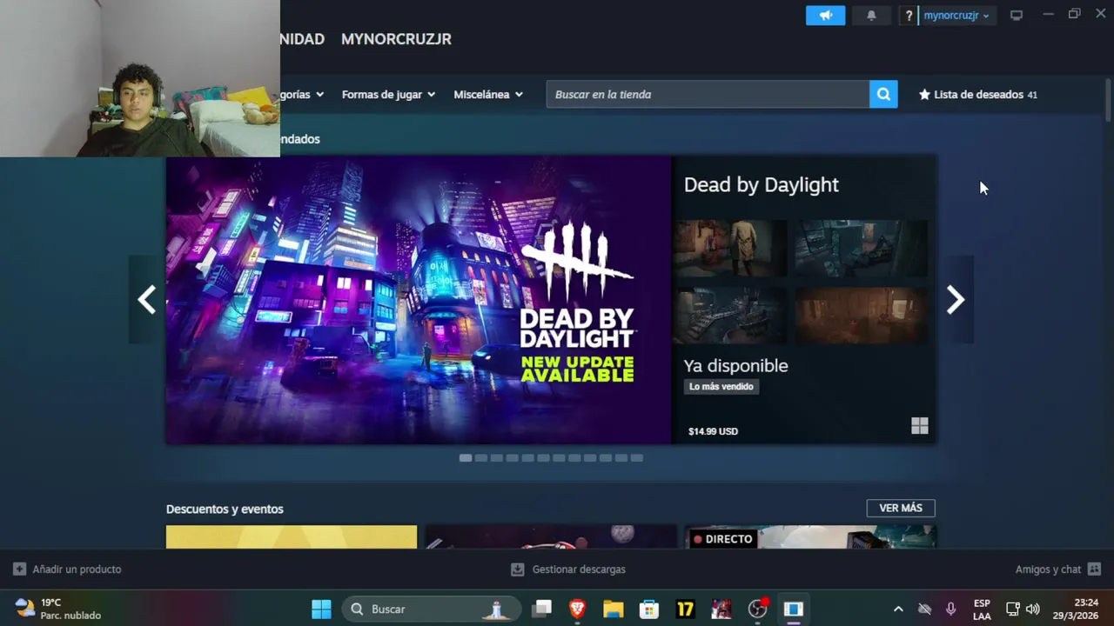Image resolution: width=1114 pixels, height=626 pixels.
Task: Open the DIRECTO live event card
Action: [810, 537]
